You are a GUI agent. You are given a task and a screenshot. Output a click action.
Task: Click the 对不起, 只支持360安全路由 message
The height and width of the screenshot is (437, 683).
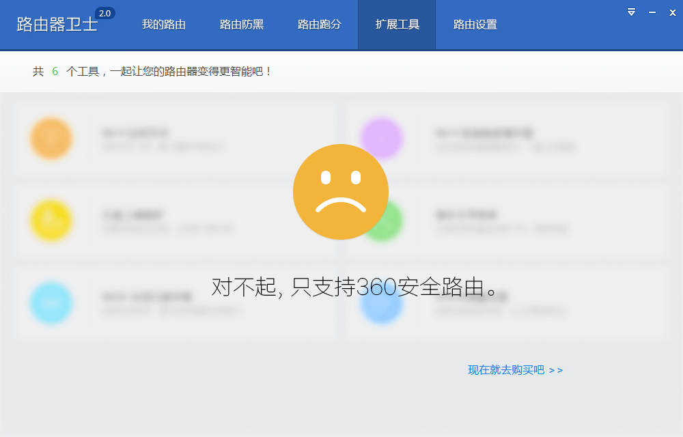354,287
